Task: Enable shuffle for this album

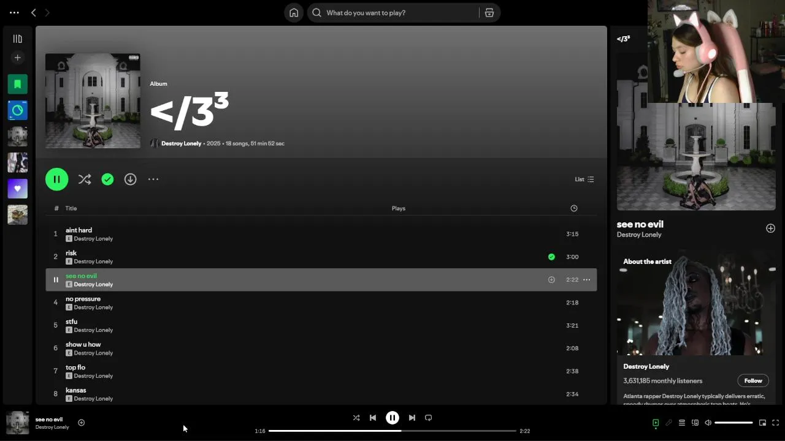Action: [x=85, y=179]
